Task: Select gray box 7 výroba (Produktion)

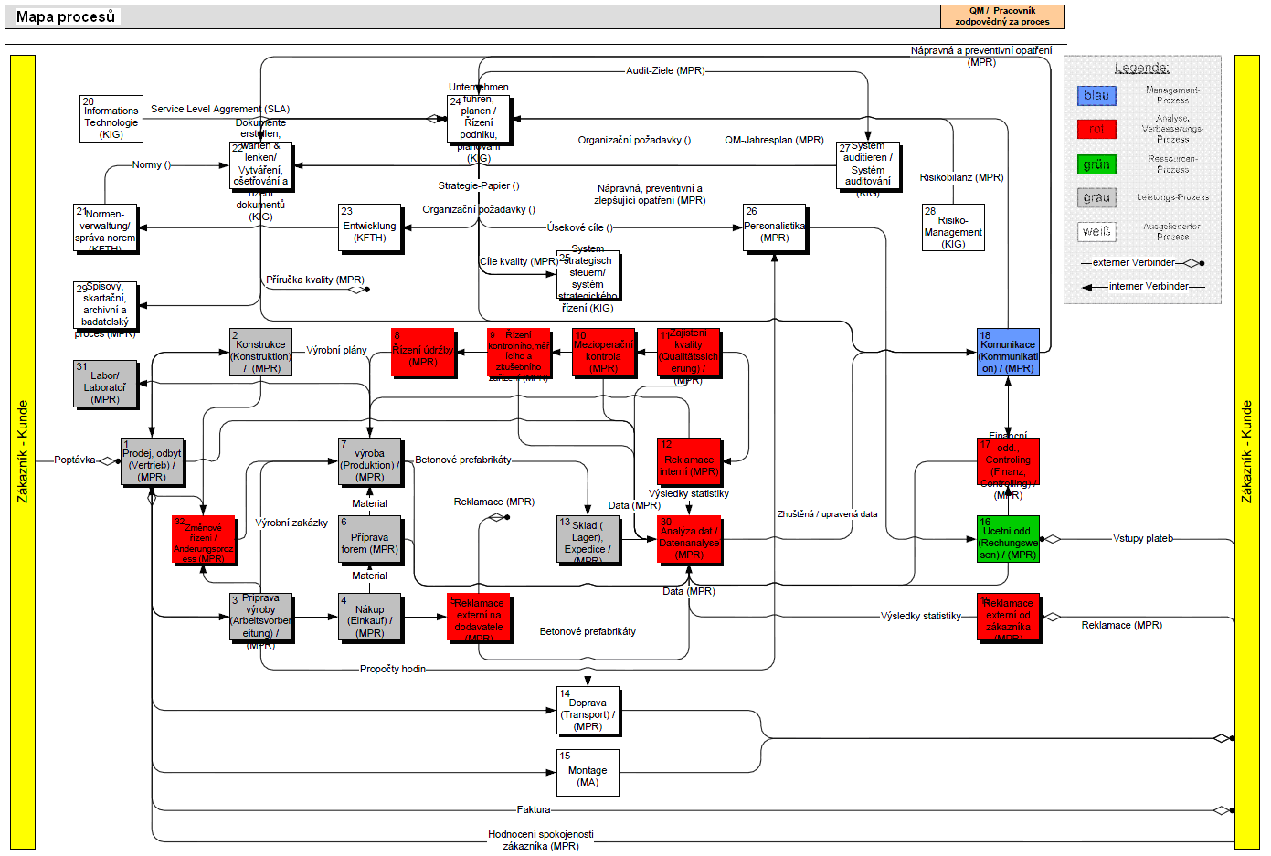Action: [x=370, y=460]
